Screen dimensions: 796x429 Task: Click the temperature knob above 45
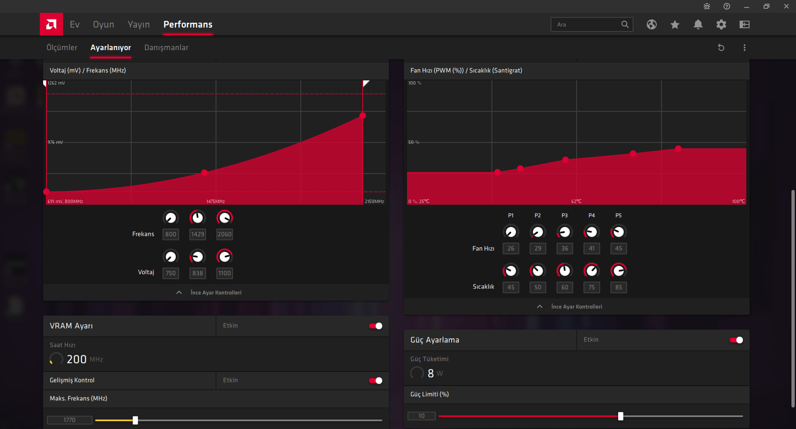[511, 271]
